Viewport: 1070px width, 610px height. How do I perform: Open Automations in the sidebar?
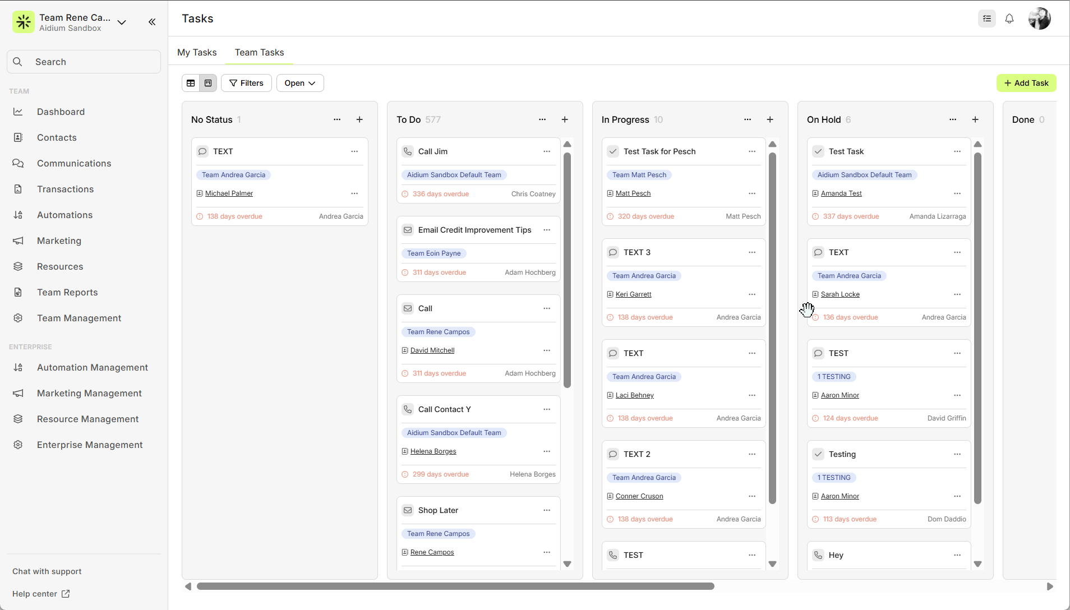click(64, 215)
